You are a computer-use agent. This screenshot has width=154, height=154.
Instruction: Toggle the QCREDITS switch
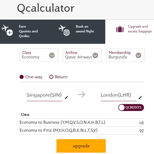131,107
